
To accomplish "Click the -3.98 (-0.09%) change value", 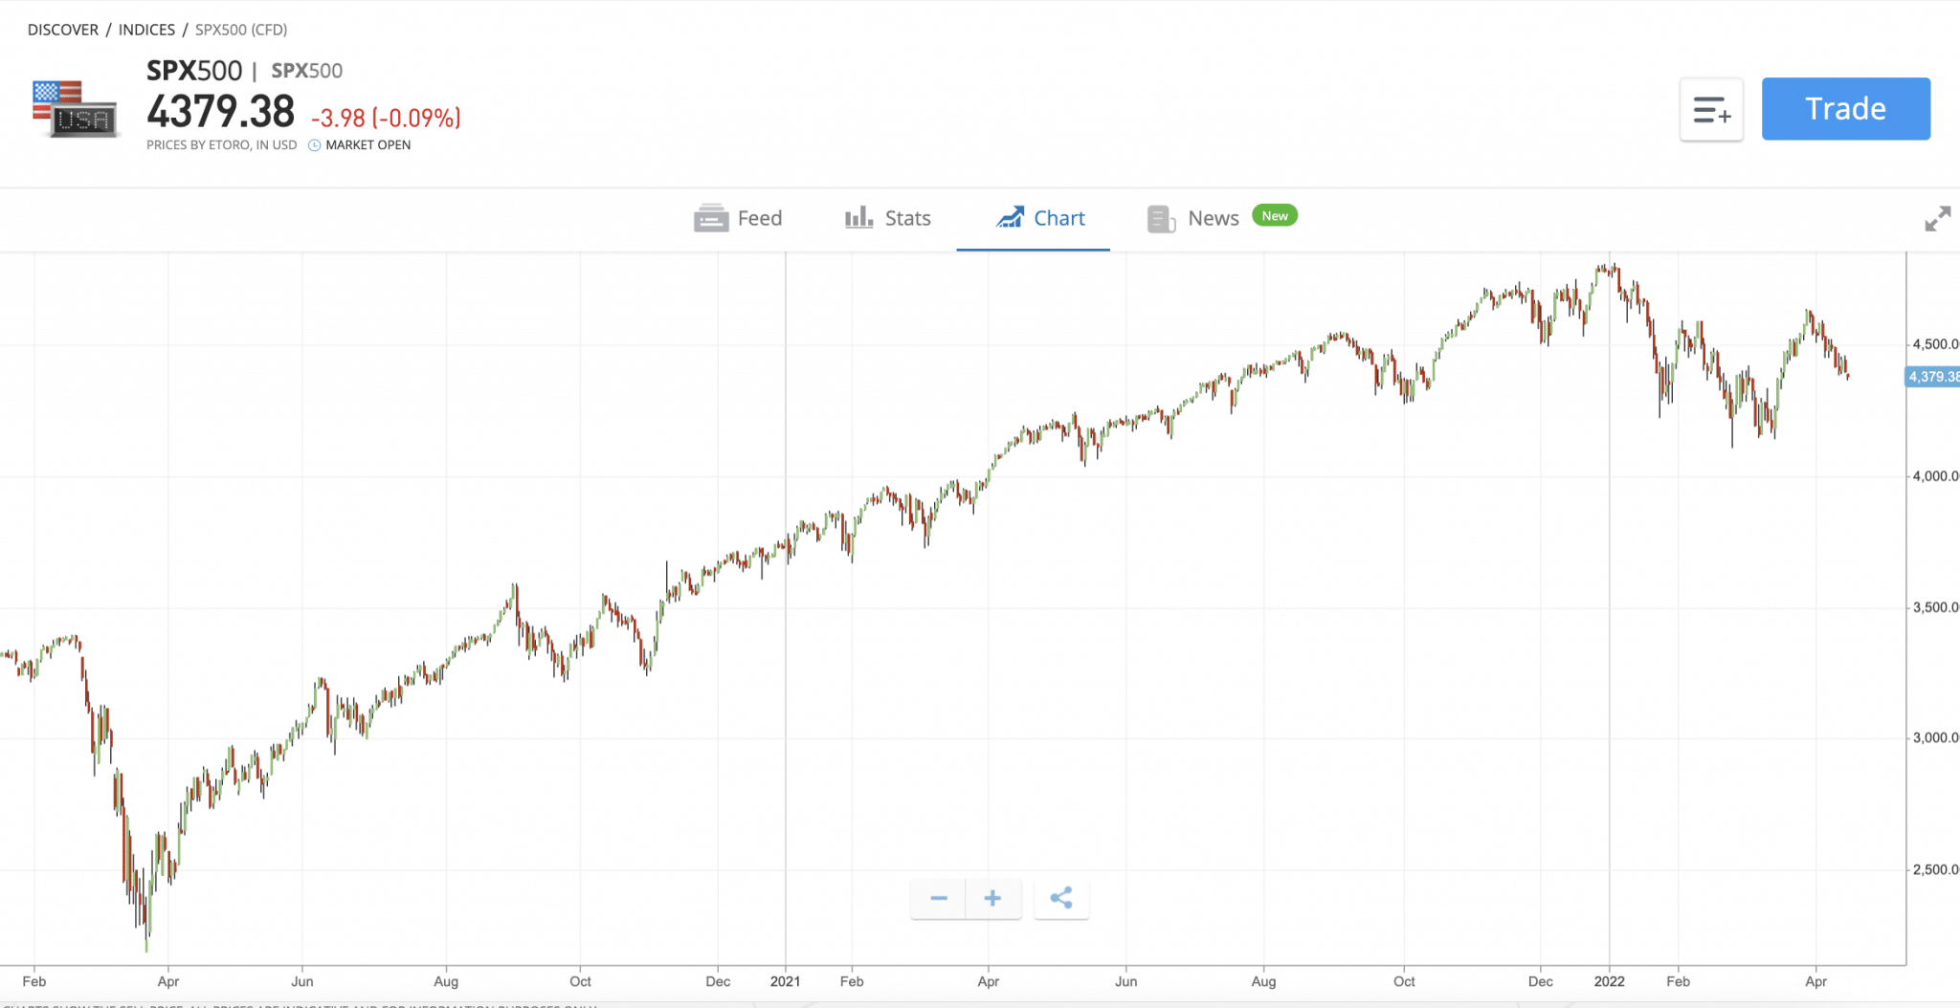I will click(386, 118).
